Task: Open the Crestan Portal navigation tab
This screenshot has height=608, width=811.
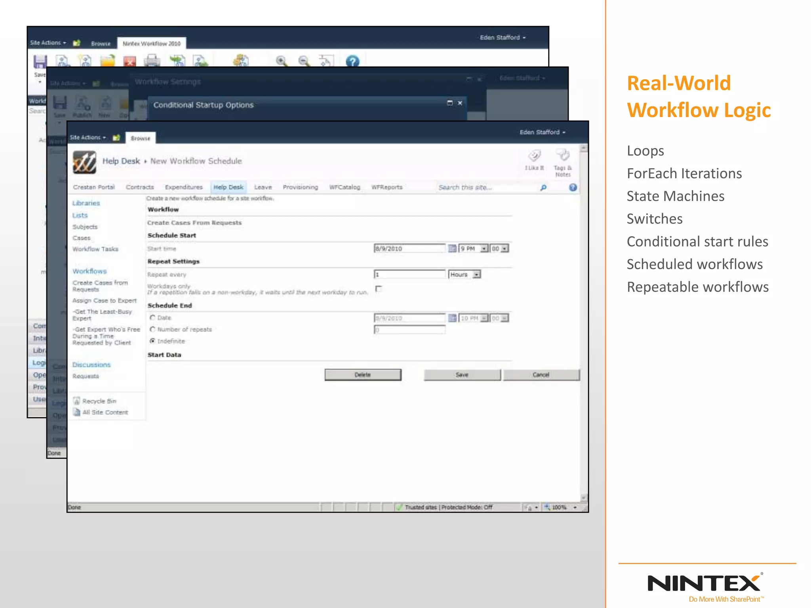Action: coord(94,187)
